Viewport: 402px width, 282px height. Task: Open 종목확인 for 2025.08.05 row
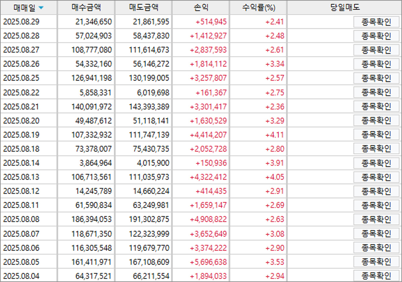(376, 262)
